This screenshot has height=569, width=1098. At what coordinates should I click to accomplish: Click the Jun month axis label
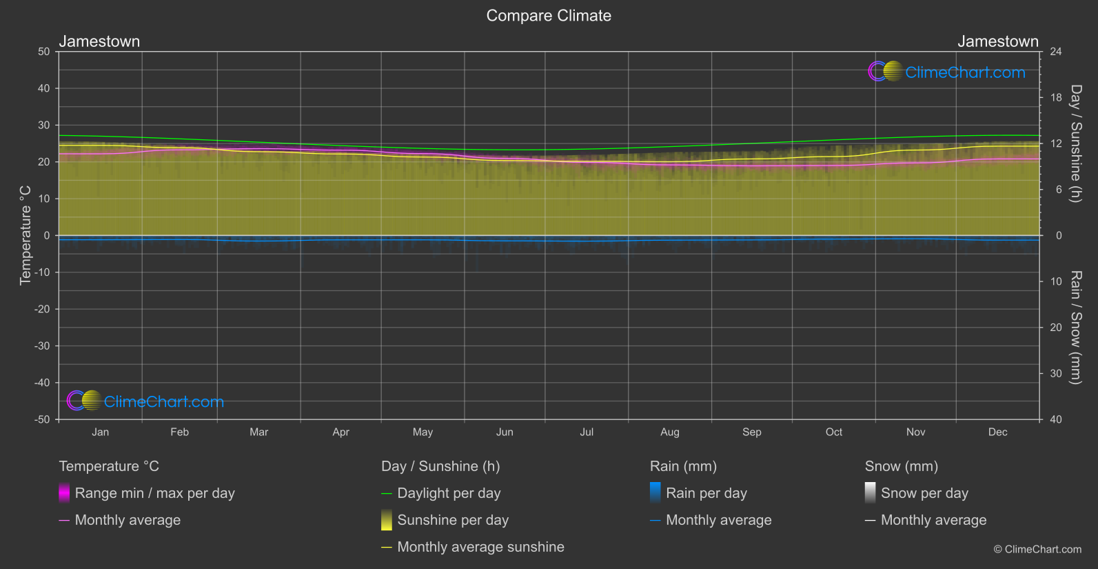coord(505,432)
